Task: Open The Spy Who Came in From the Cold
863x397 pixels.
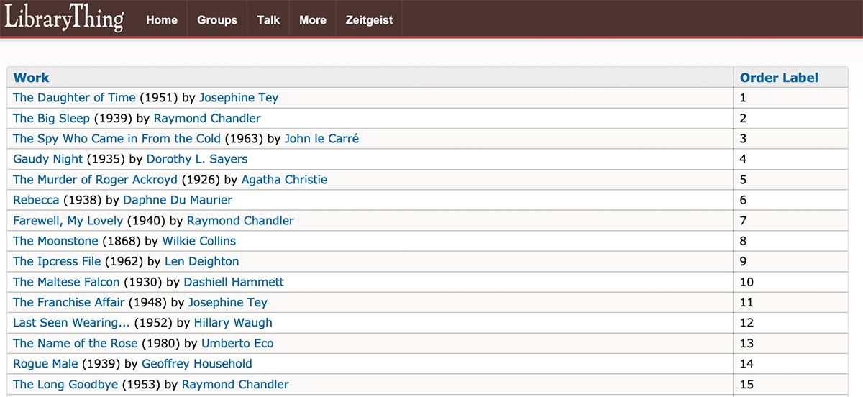Action: (117, 139)
